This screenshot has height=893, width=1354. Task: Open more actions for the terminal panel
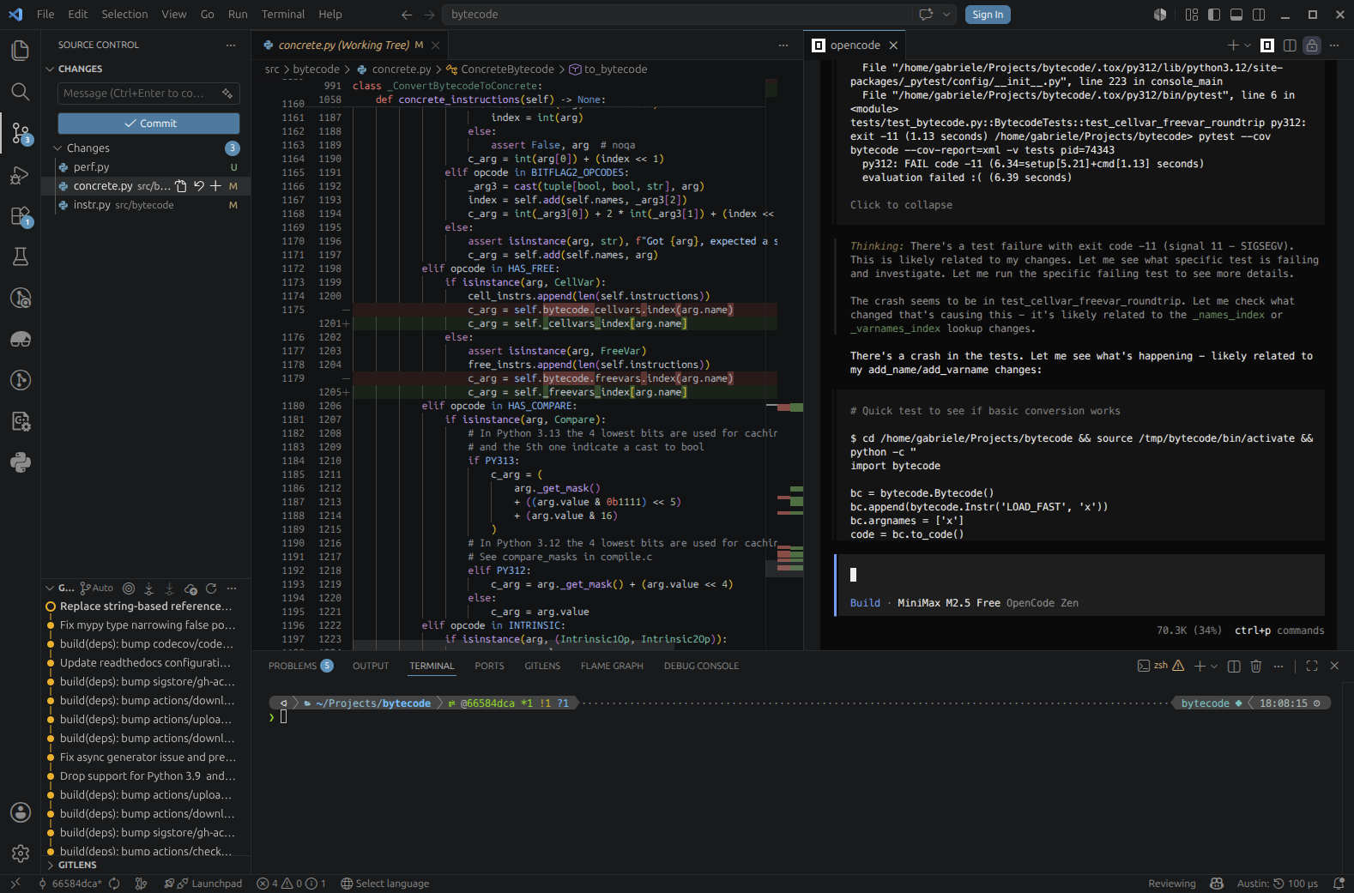point(1278,666)
